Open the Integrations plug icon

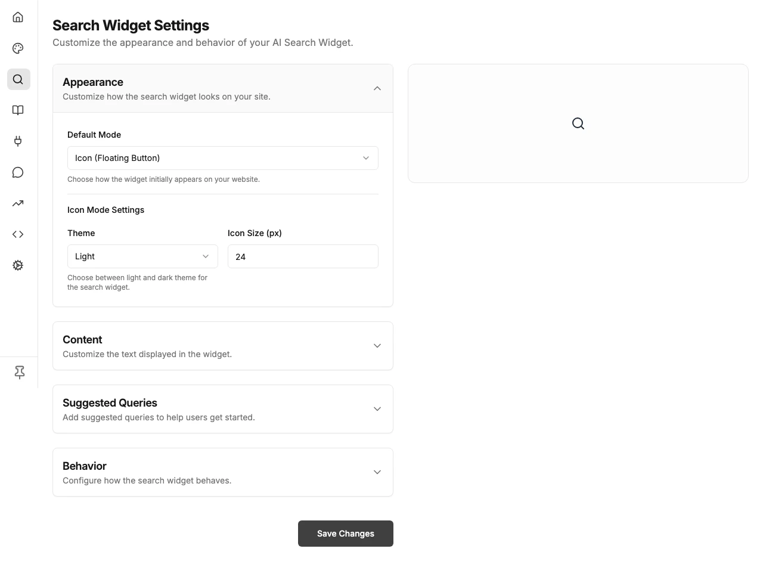pos(17,141)
